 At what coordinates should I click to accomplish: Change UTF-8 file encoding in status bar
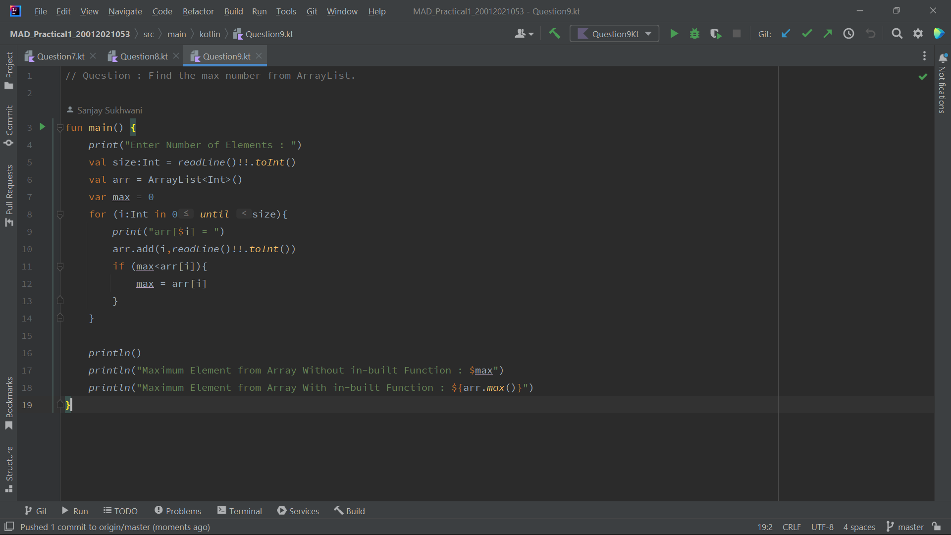(x=822, y=527)
